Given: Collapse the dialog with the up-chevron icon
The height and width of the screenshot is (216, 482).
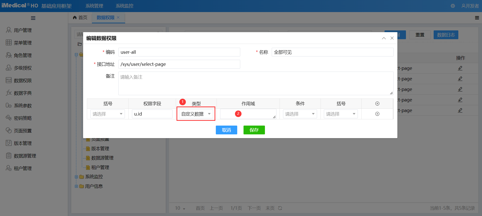Looking at the screenshot, I should click(384, 38).
